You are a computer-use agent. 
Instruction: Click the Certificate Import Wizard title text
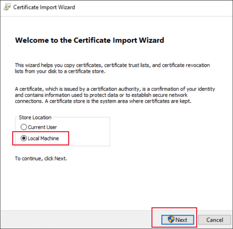tap(44, 7)
